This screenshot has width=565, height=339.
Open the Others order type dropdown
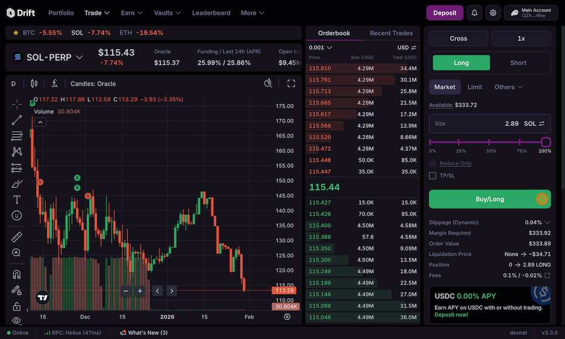point(508,87)
